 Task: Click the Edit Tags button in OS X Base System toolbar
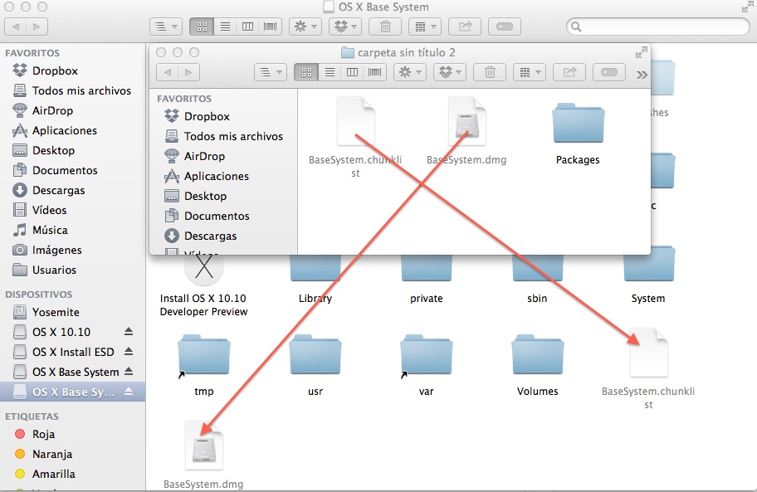point(505,27)
